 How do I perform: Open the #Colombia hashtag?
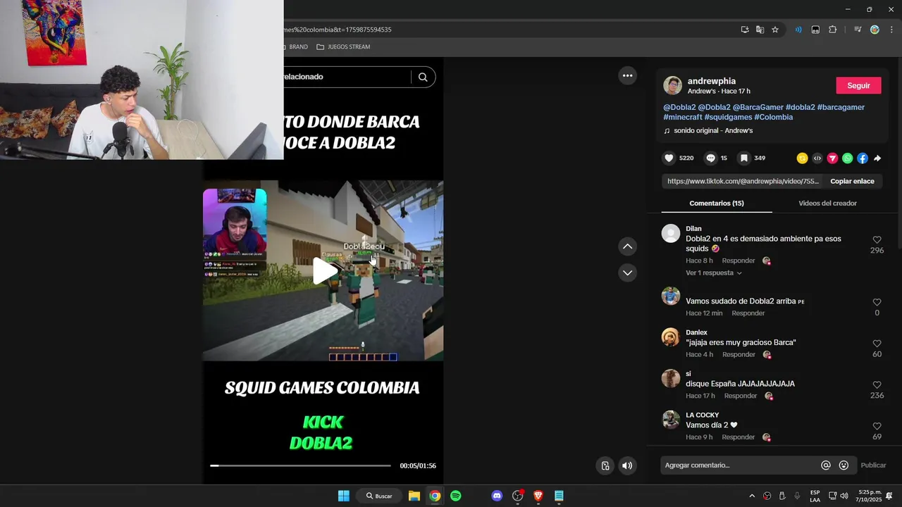[x=773, y=117]
